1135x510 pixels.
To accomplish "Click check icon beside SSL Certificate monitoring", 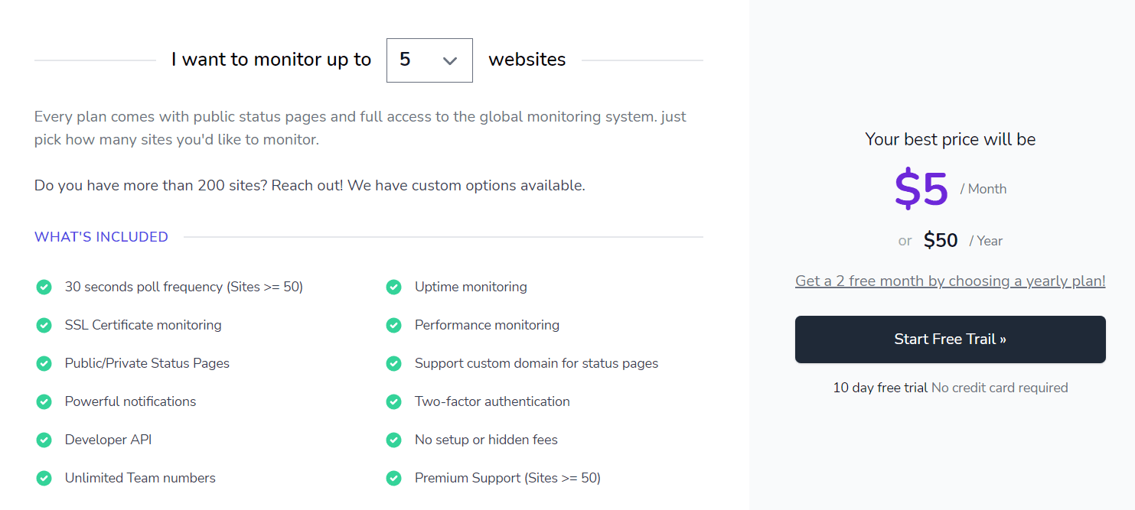I will tap(44, 325).
